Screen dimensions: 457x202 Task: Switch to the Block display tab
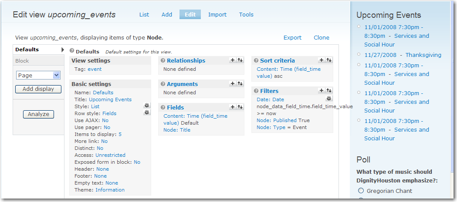pos(22,61)
